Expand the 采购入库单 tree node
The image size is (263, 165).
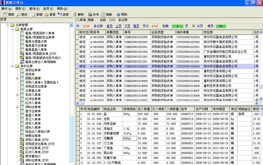pos(17,78)
